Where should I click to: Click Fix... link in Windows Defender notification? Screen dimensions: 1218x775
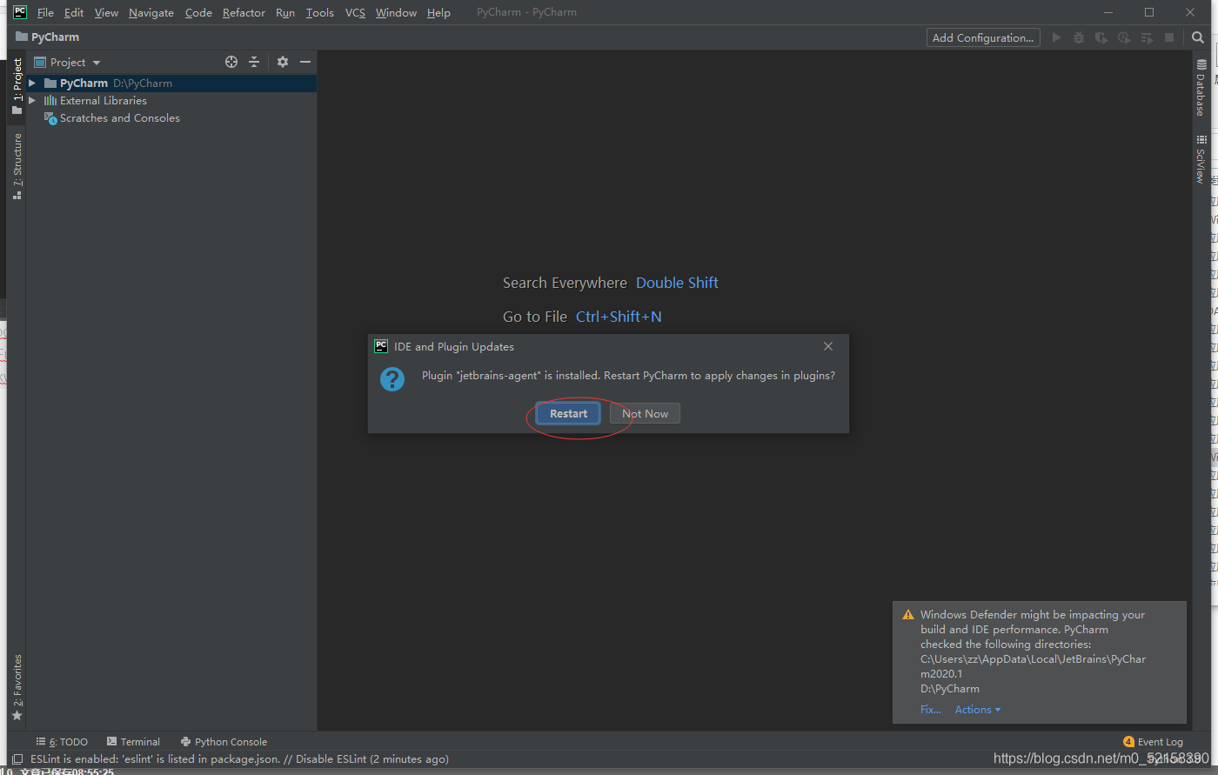931,710
